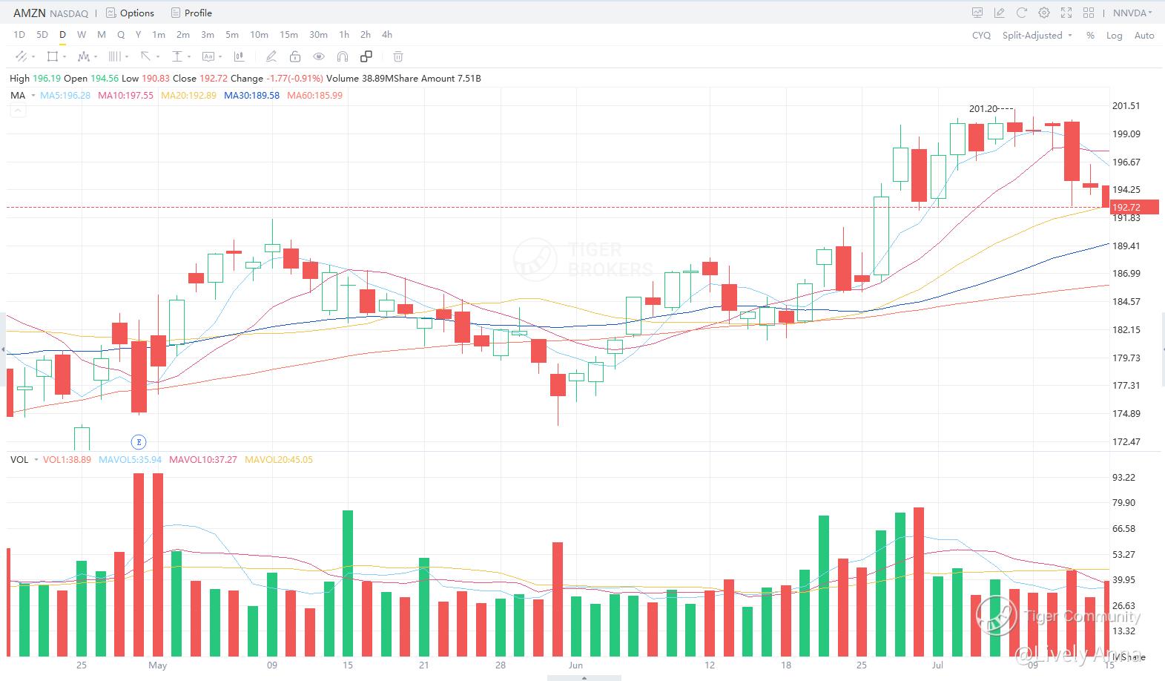
Task: Click the AMZN ticker symbol
Action: coord(30,13)
